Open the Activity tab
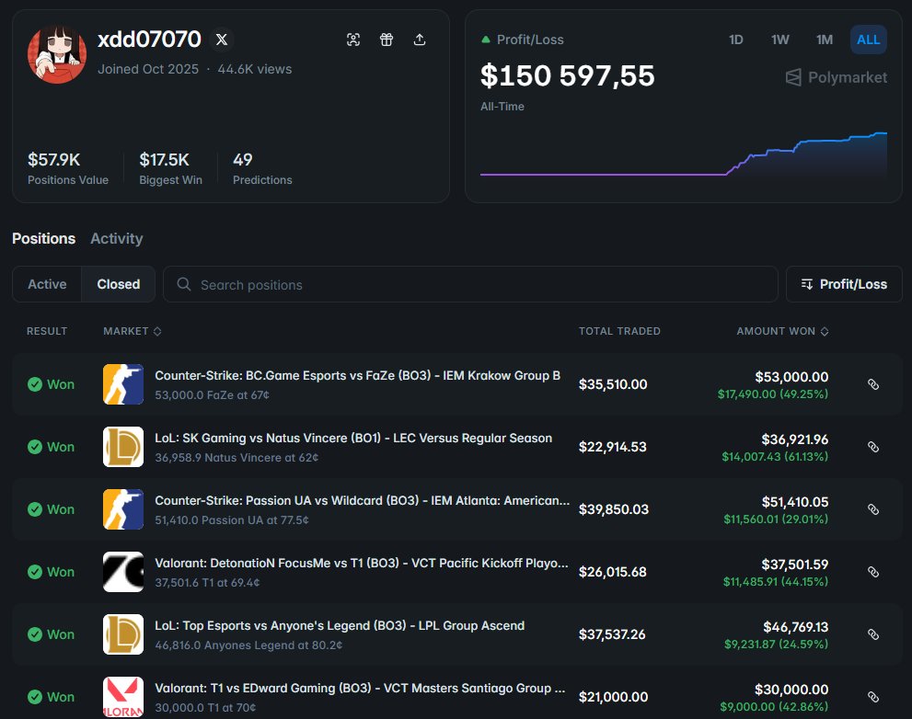This screenshot has height=719, width=912. point(116,238)
